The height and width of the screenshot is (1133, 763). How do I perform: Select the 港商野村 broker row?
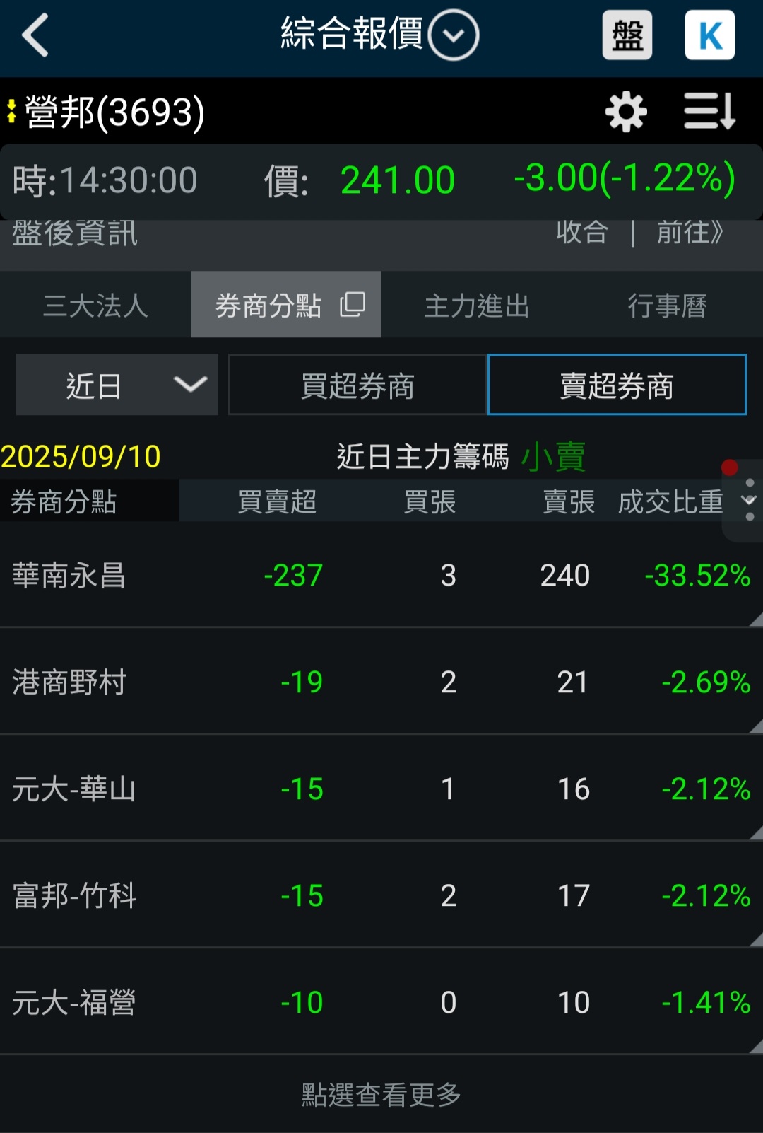381,681
